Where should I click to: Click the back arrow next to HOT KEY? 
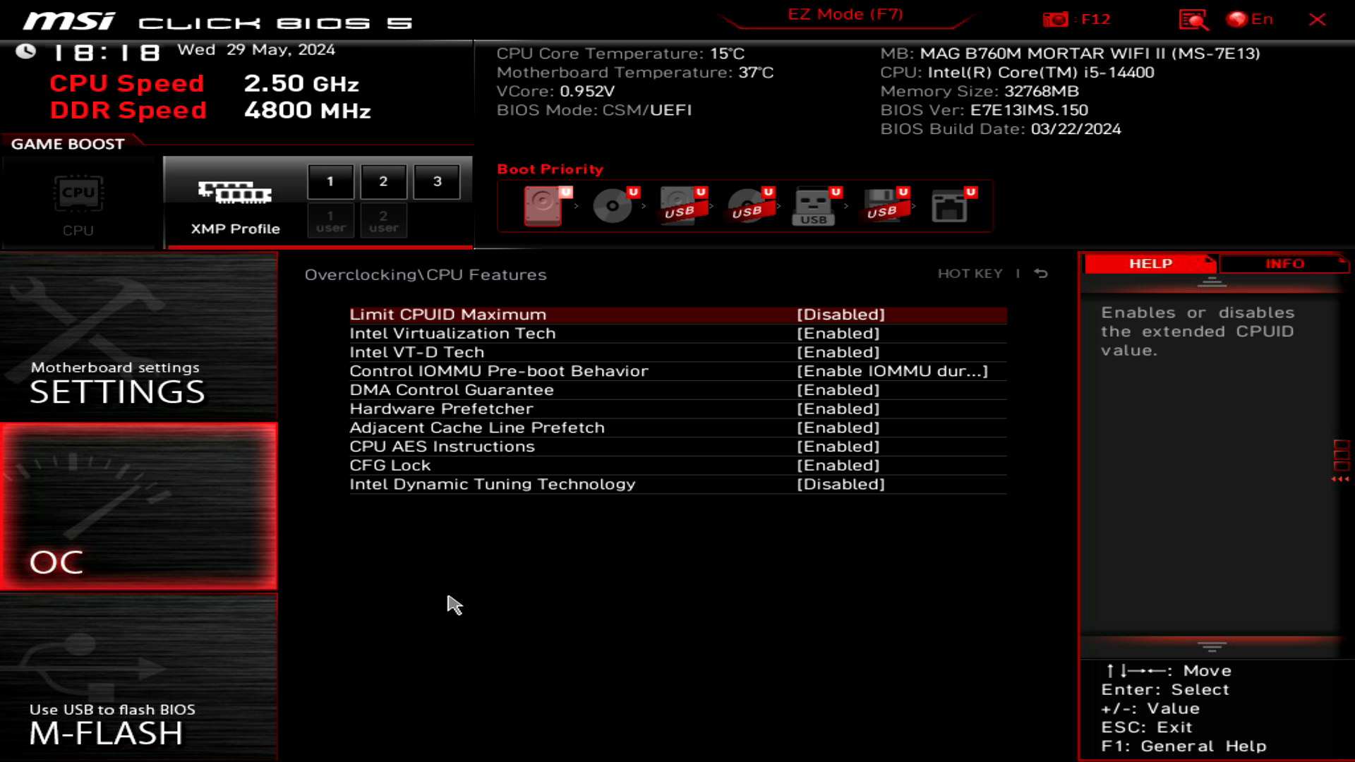pyautogui.click(x=1041, y=274)
